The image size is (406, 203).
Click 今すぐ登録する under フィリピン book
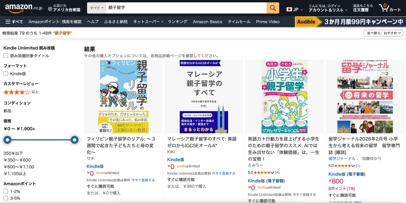coord(143,180)
